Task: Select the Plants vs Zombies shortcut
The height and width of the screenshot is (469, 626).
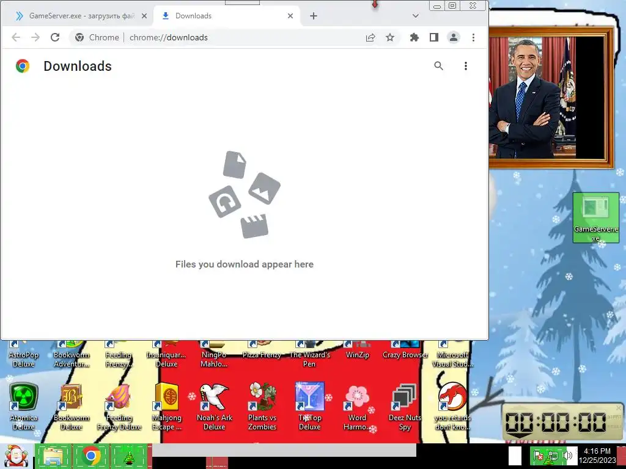Action: point(262,406)
